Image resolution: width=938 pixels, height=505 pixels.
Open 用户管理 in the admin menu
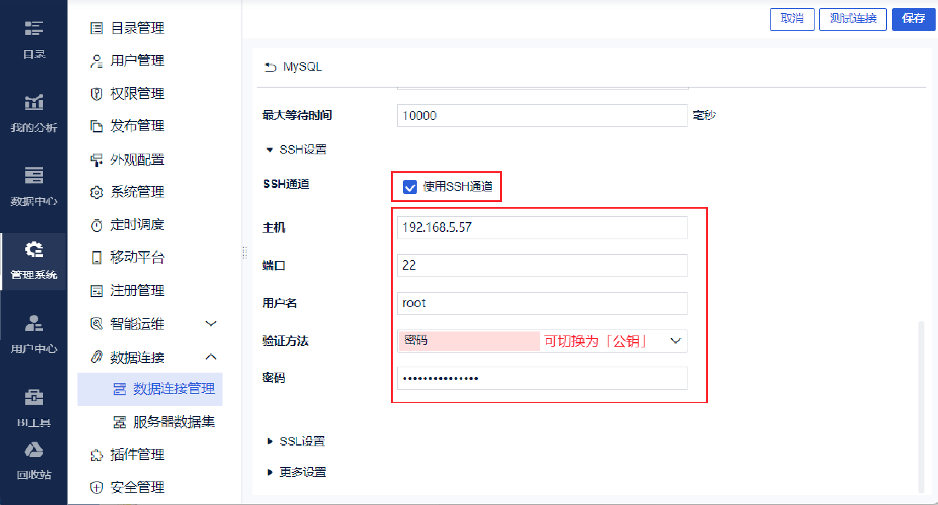coord(137,61)
